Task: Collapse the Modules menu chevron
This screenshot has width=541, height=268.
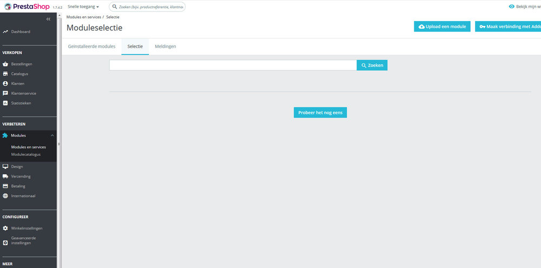Action: 52,135
